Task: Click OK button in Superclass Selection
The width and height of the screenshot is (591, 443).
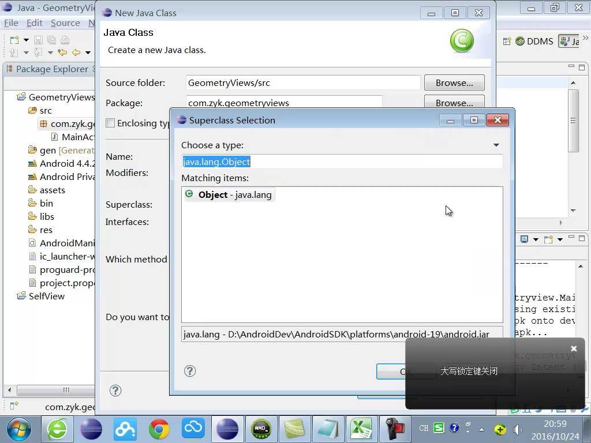Action: point(391,372)
